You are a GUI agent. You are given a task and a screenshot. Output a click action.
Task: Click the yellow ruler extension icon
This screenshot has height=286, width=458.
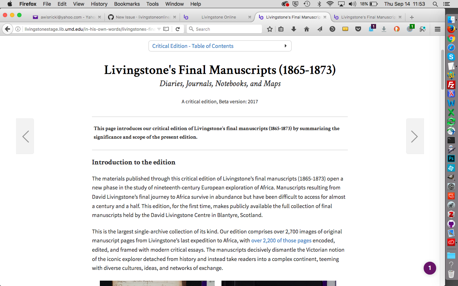click(345, 29)
